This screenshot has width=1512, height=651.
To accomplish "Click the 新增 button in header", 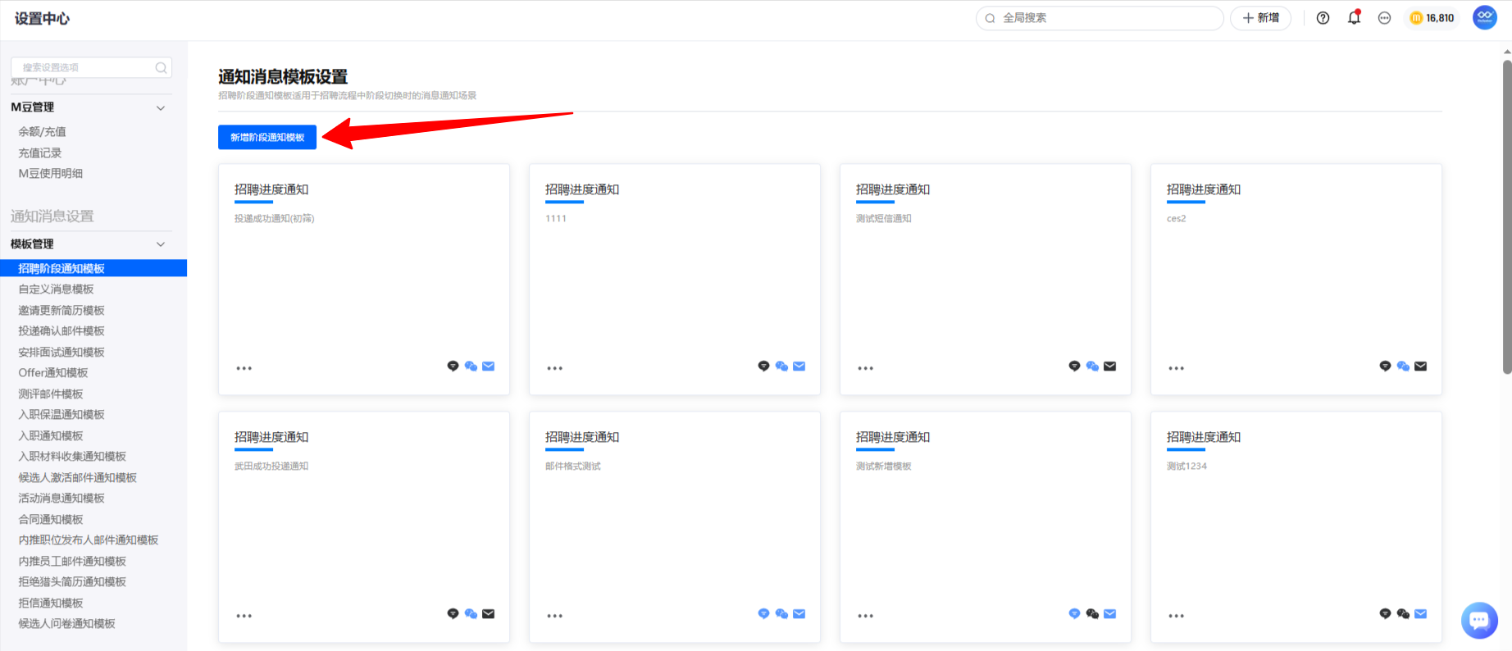I will pyautogui.click(x=1260, y=18).
